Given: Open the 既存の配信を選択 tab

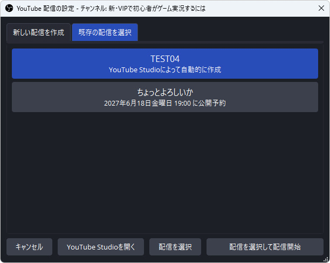Looking at the screenshot, I should (x=105, y=32).
